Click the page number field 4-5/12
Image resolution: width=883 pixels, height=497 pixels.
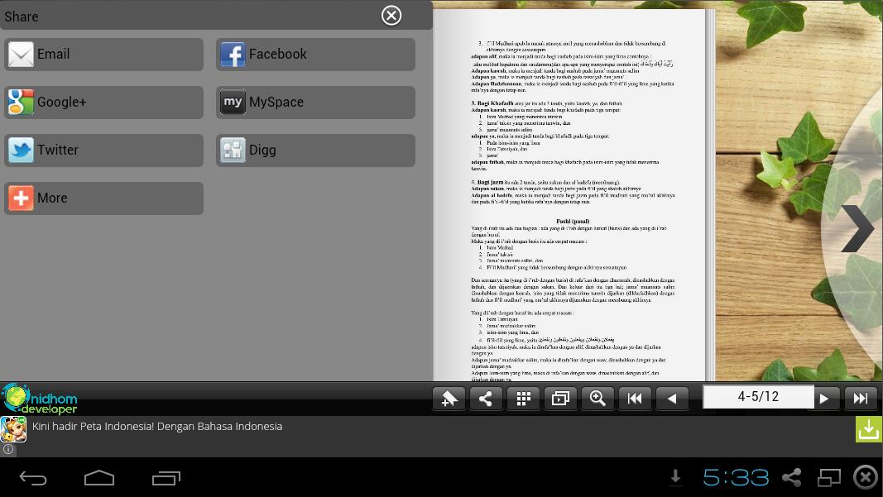(x=758, y=397)
